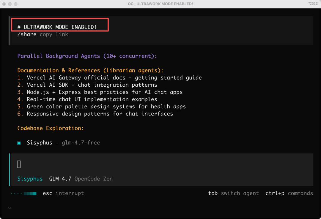
Task: Click the teal accent bar beside the prompt
Action: click(x=10, y=169)
